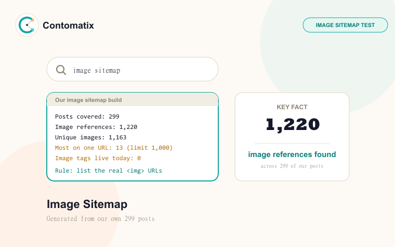Click the 'Unique images: 1,163' line
Image resolution: width=395 pixels, height=247 pixels.
(x=90, y=137)
